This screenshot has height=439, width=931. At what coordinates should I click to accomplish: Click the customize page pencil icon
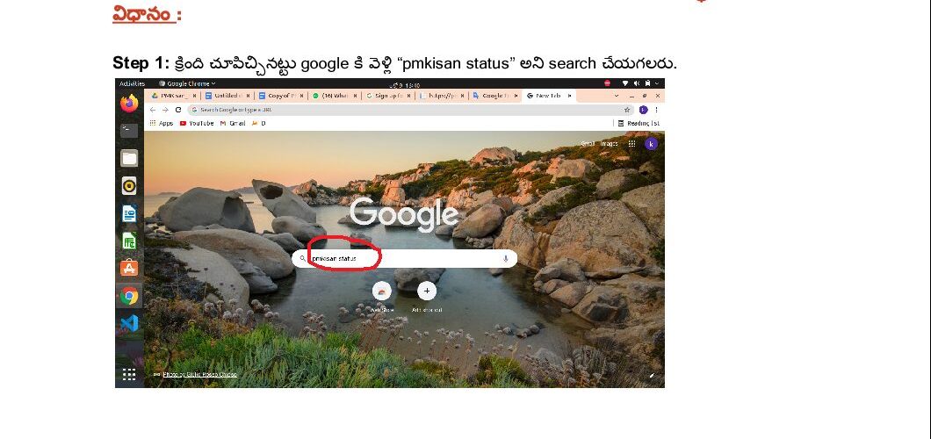[652, 375]
